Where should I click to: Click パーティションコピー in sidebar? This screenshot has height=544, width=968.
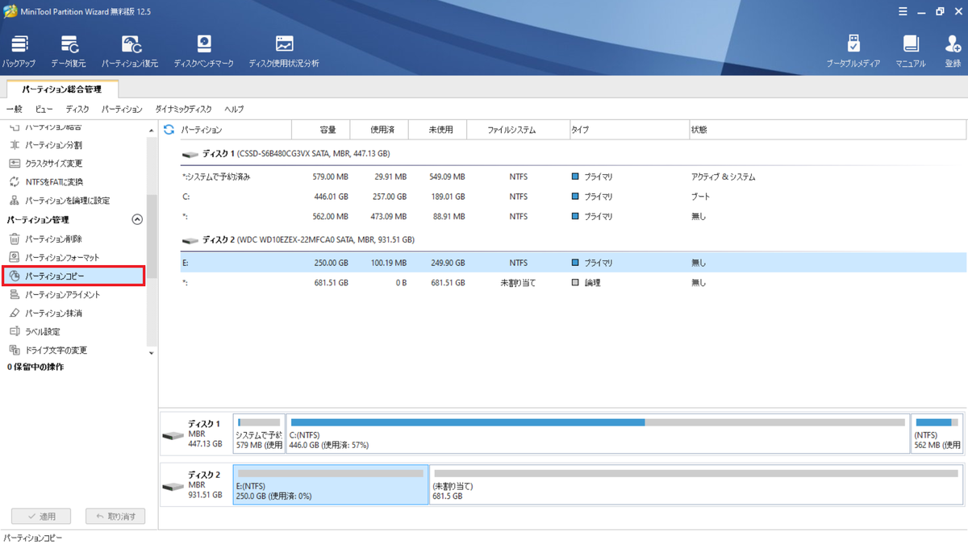coord(73,276)
